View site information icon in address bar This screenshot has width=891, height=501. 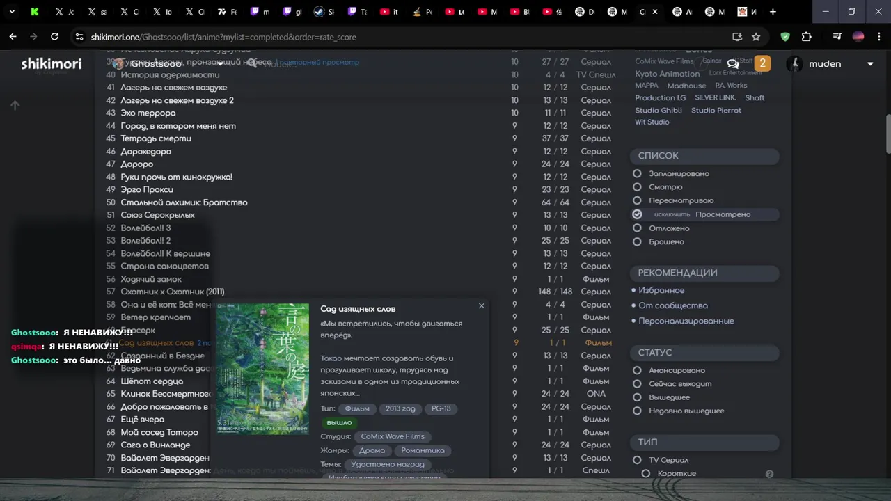[79, 37]
